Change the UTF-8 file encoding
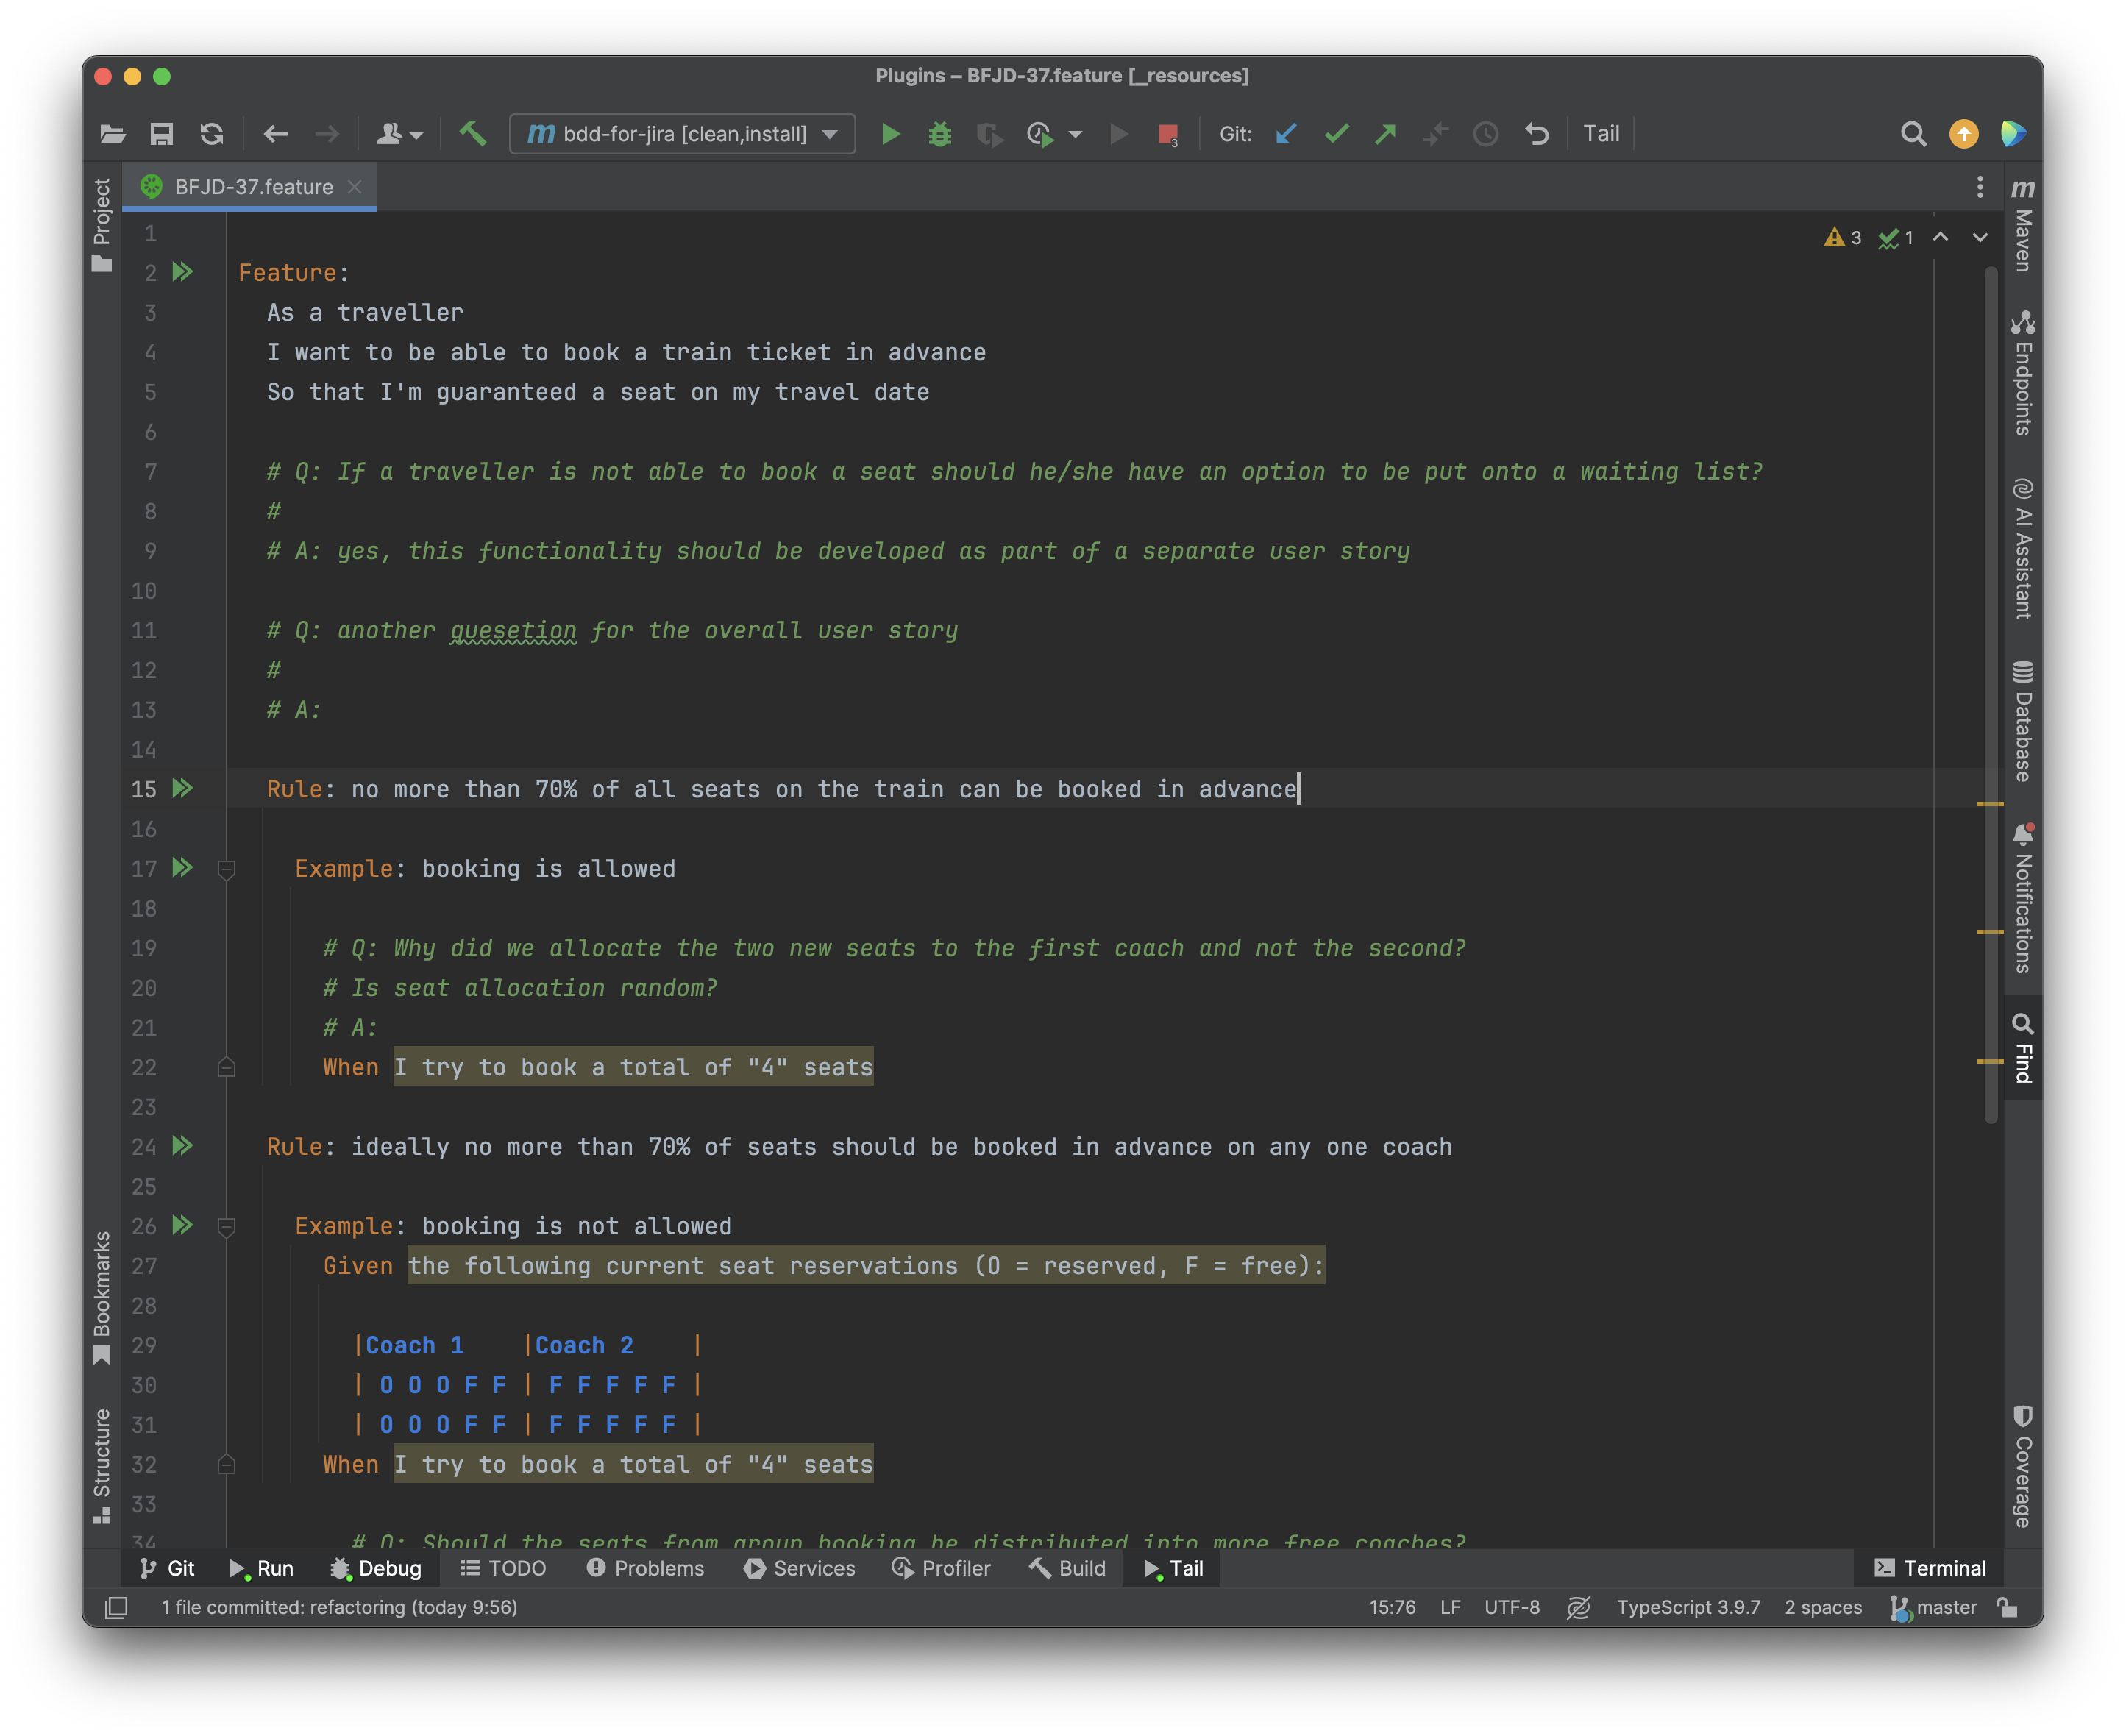 point(1512,1608)
